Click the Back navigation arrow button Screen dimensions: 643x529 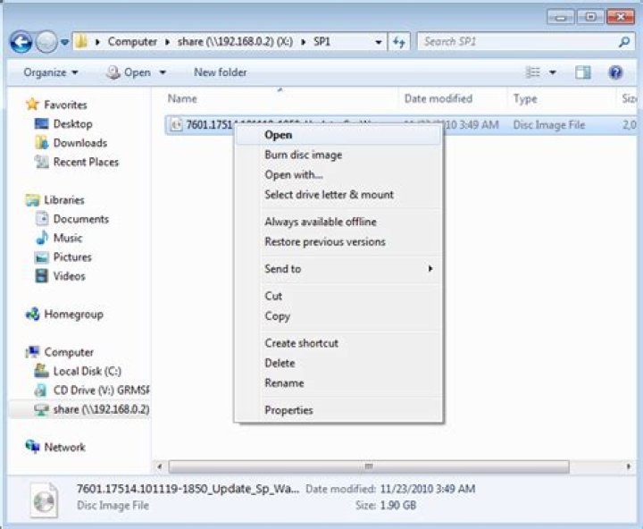coord(21,42)
